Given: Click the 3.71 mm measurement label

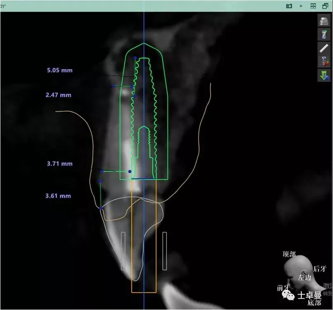Looking at the screenshot, I should click(x=59, y=164).
